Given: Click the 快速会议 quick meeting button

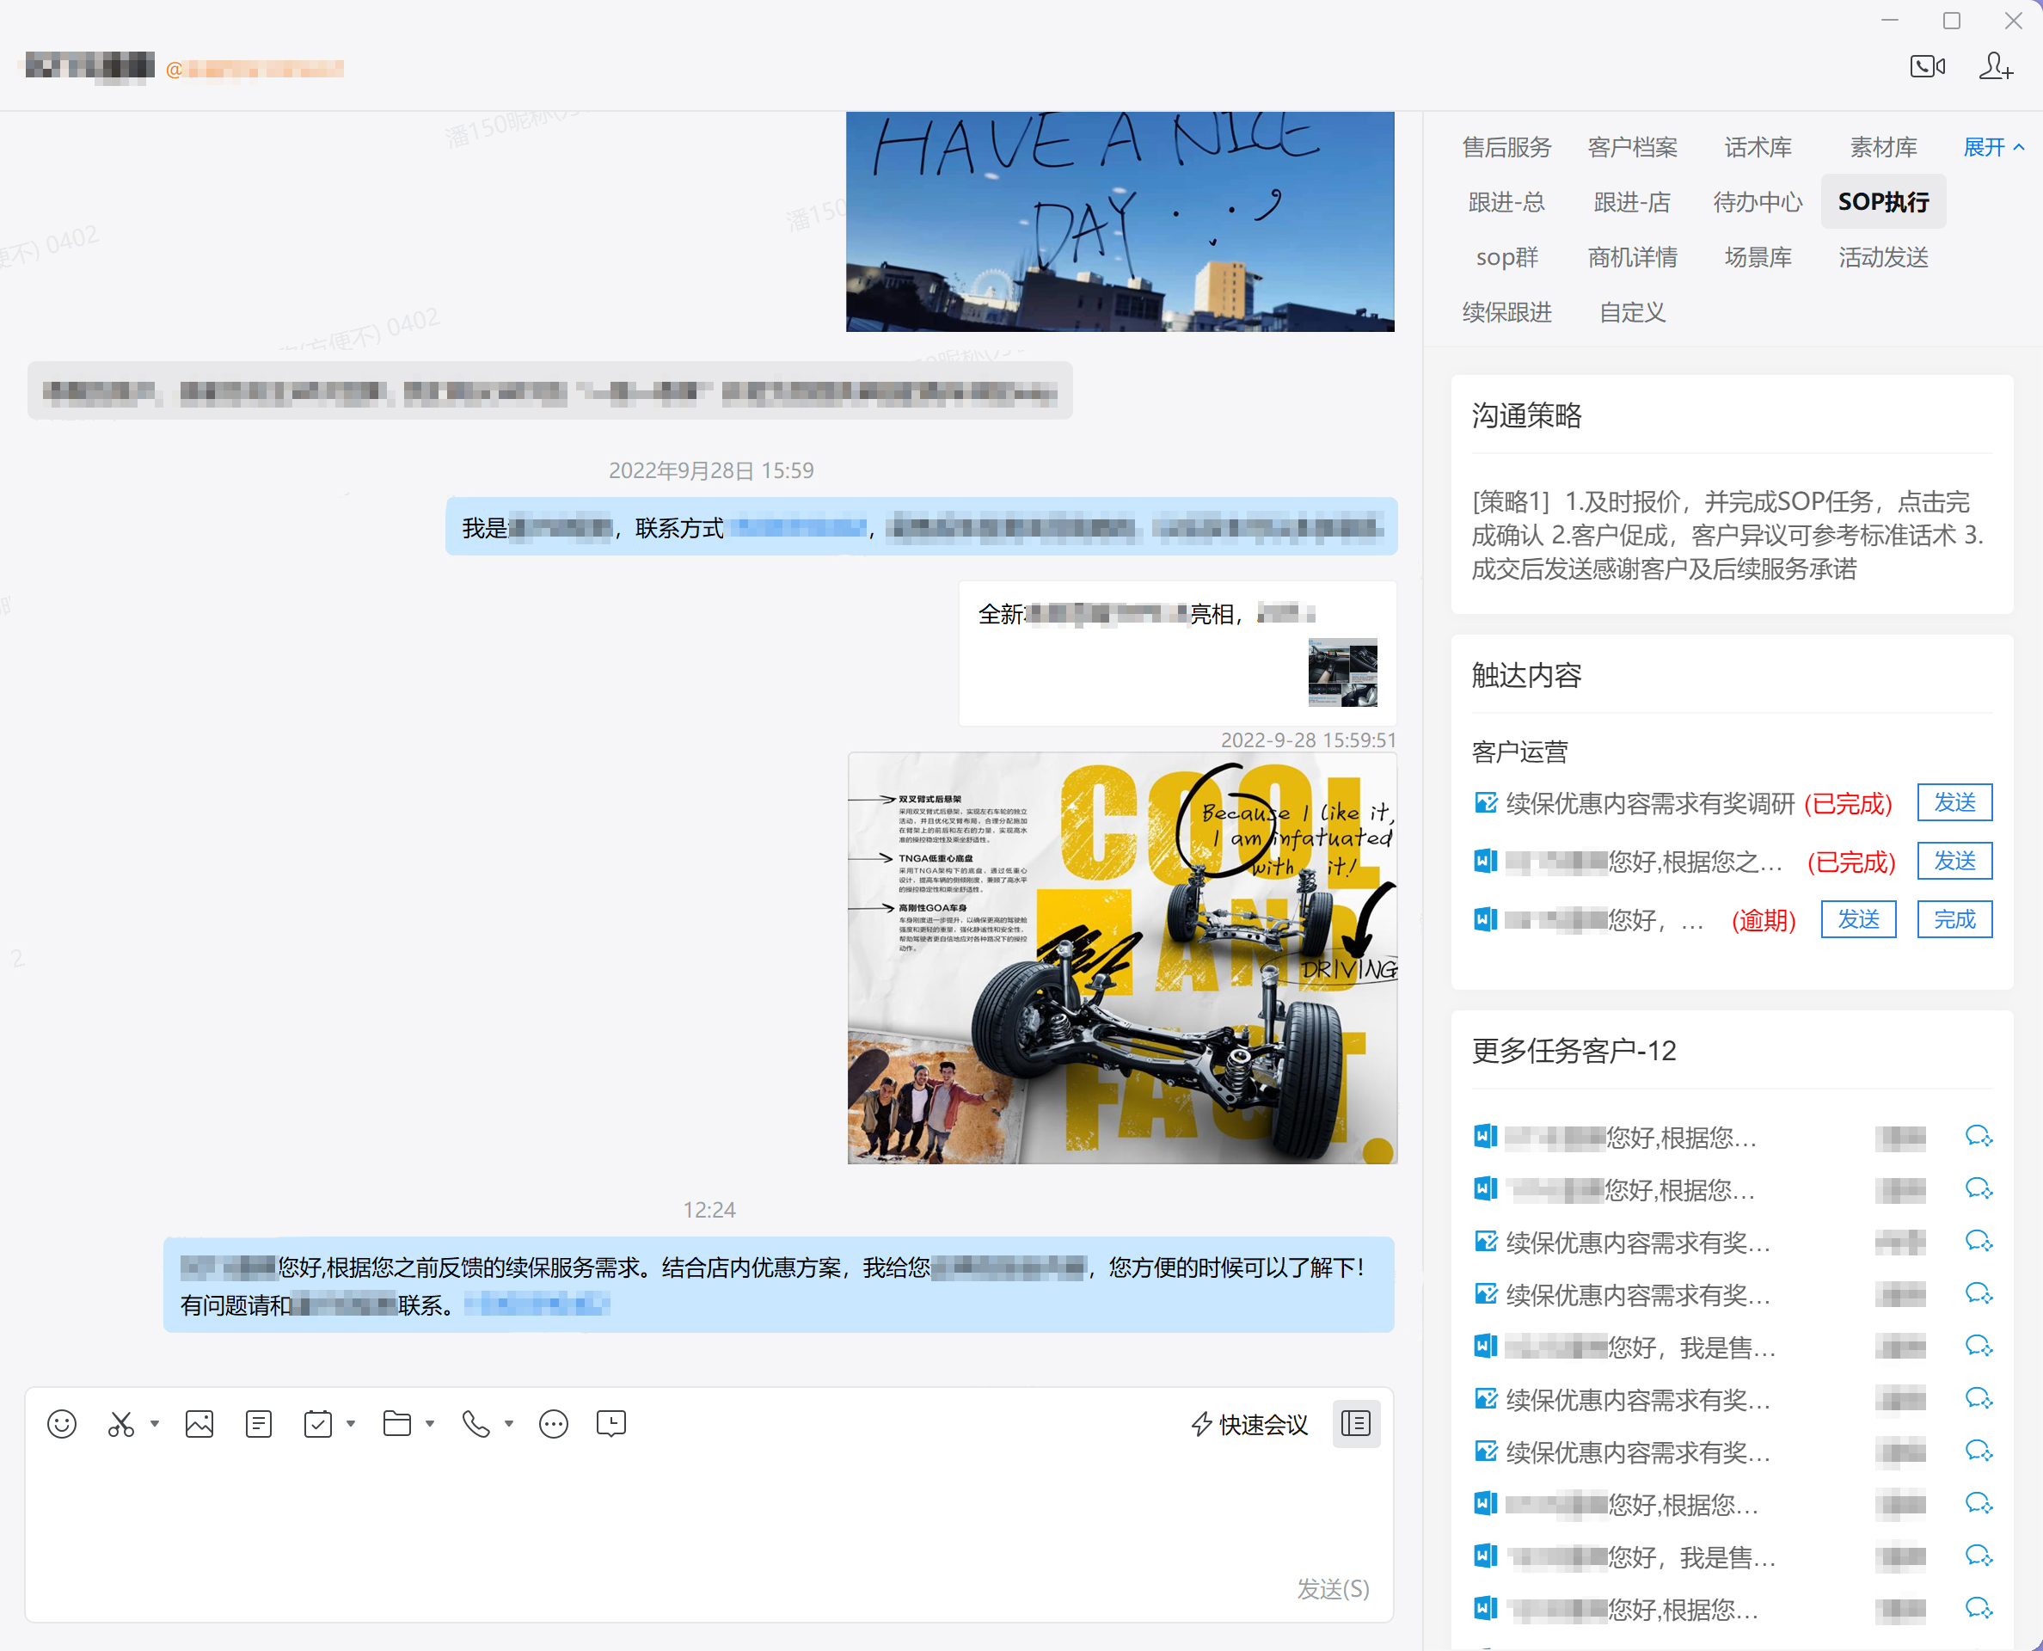Looking at the screenshot, I should (x=1248, y=1424).
